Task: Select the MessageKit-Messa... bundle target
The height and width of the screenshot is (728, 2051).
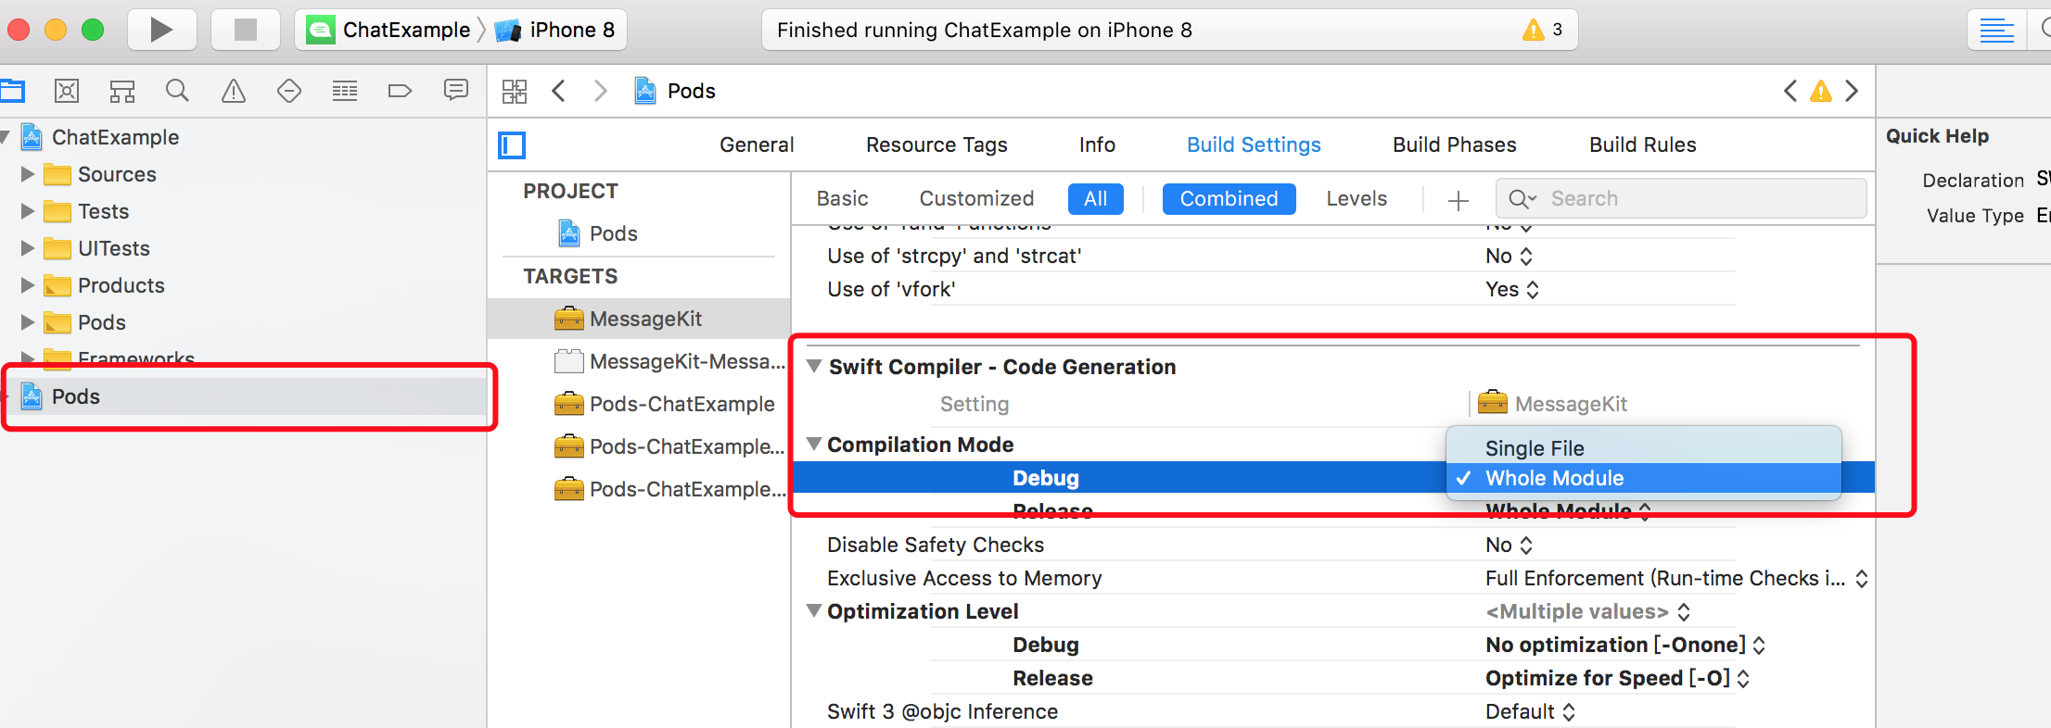Action: [670, 361]
